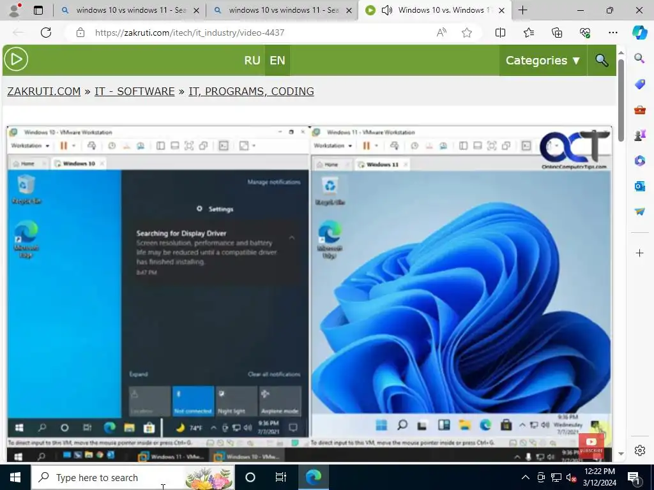Image resolution: width=654 pixels, height=490 pixels.
Task: Go to ZAKRUTI.COM home link
Action: (x=44, y=91)
